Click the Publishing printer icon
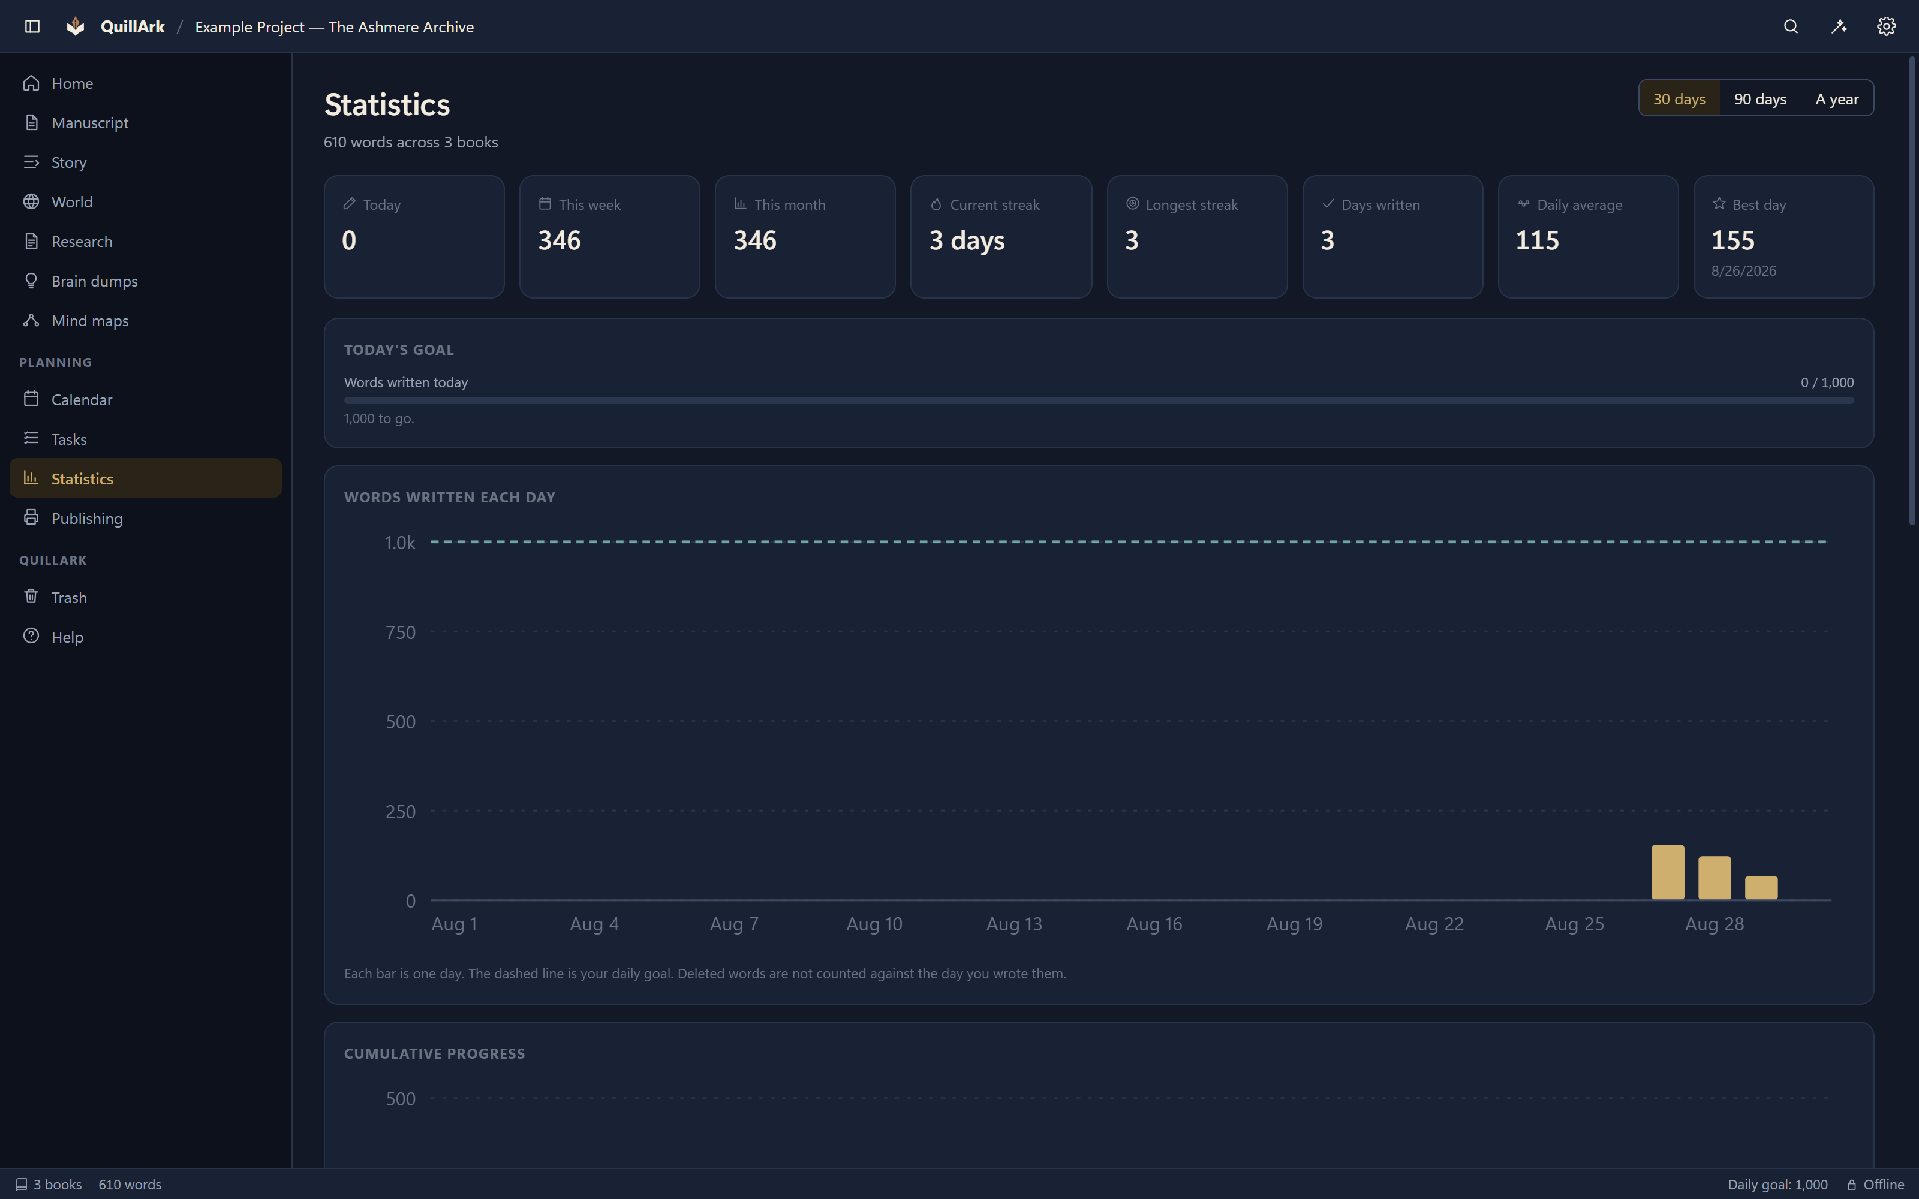The width and height of the screenshot is (1919, 1199). click(x=31, y=518)
